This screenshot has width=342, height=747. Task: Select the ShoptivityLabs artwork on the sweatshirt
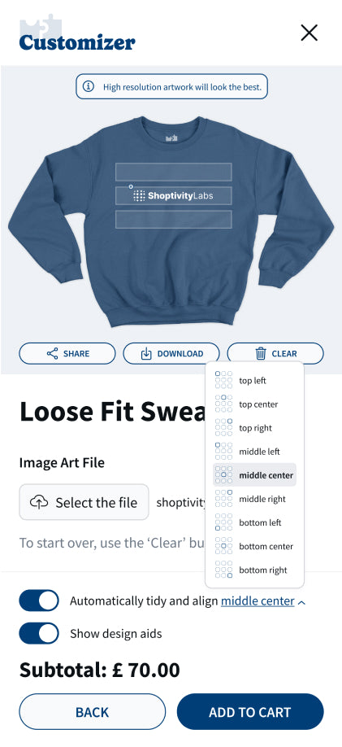173,195
